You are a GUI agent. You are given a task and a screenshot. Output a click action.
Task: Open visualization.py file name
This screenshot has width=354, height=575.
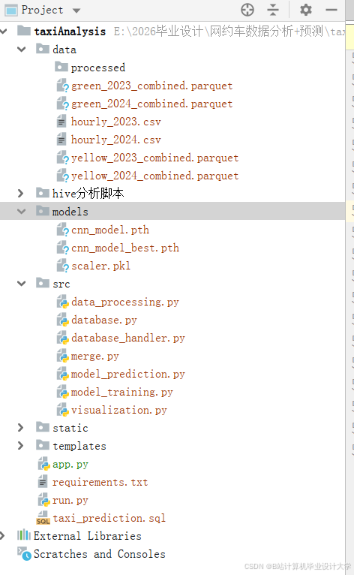pos(118,410)
